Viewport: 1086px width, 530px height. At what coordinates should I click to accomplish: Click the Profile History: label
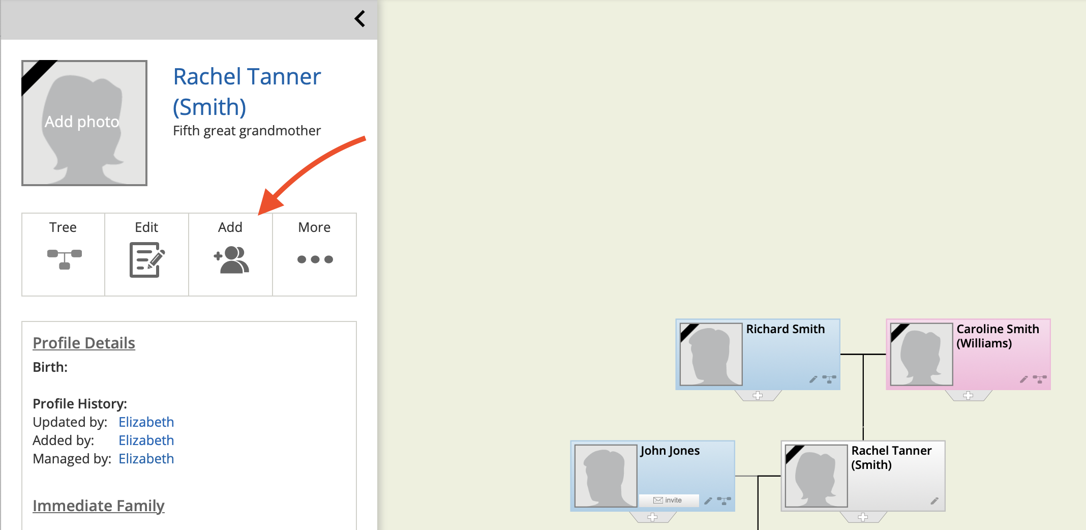(x=80, y=404)
